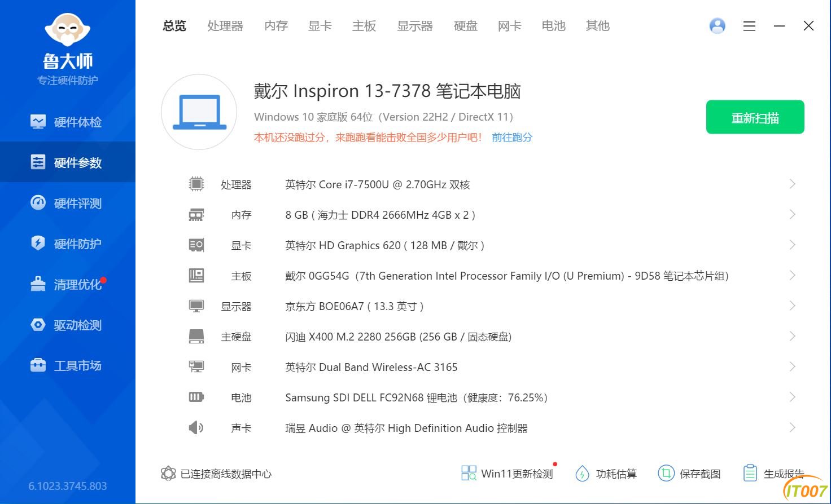Screen dimensions: 831x504
Task: Click 保存截图 button
Action: coord(689,474)
